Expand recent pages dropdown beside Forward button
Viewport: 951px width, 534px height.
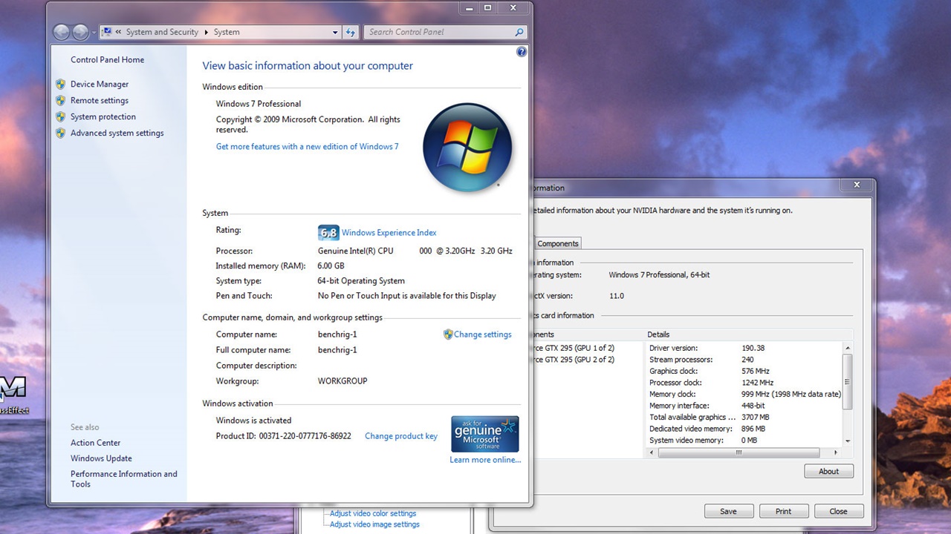point(94,33)
